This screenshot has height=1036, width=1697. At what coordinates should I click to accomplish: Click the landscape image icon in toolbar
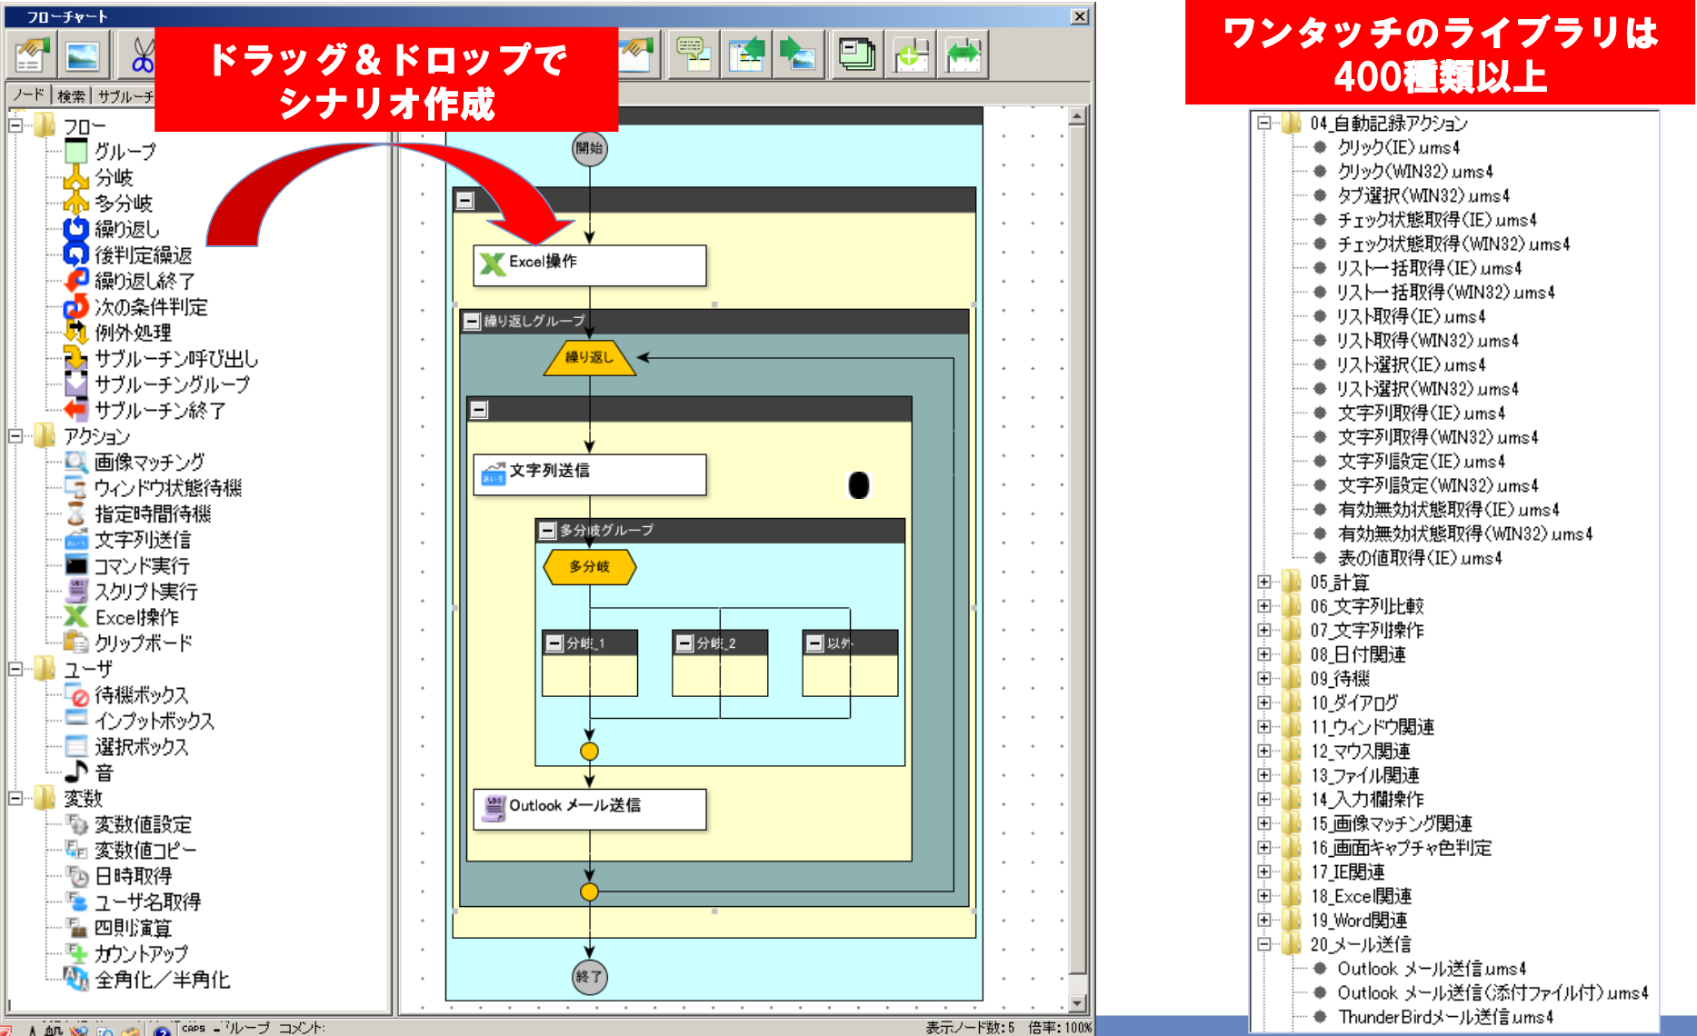tap(84, 55)
